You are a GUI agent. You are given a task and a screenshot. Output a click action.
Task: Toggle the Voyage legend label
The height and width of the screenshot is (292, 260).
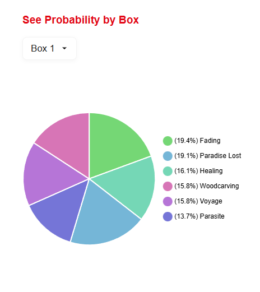[x=198, y=201]
